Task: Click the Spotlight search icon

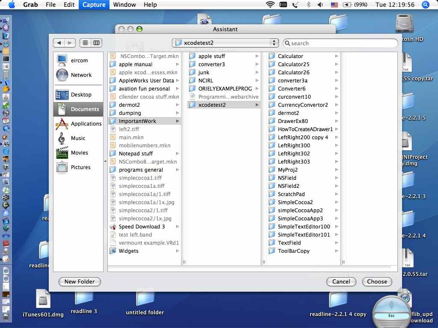Action: click(426, 4)
